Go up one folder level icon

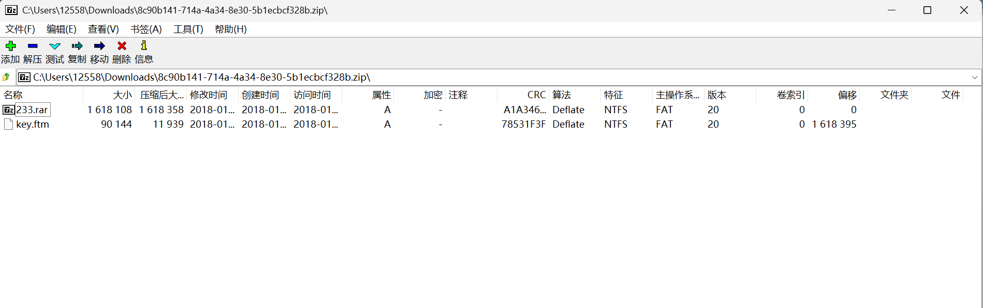point(6,77)
